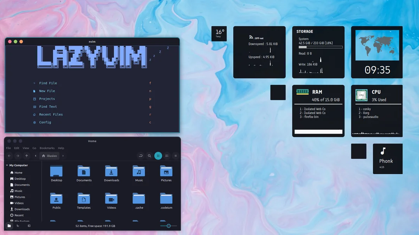Image resolution: width=419 pixels, height=235 pixels.
Task: Select the Music folder in the file grid
Action: [x=139, y=174]
